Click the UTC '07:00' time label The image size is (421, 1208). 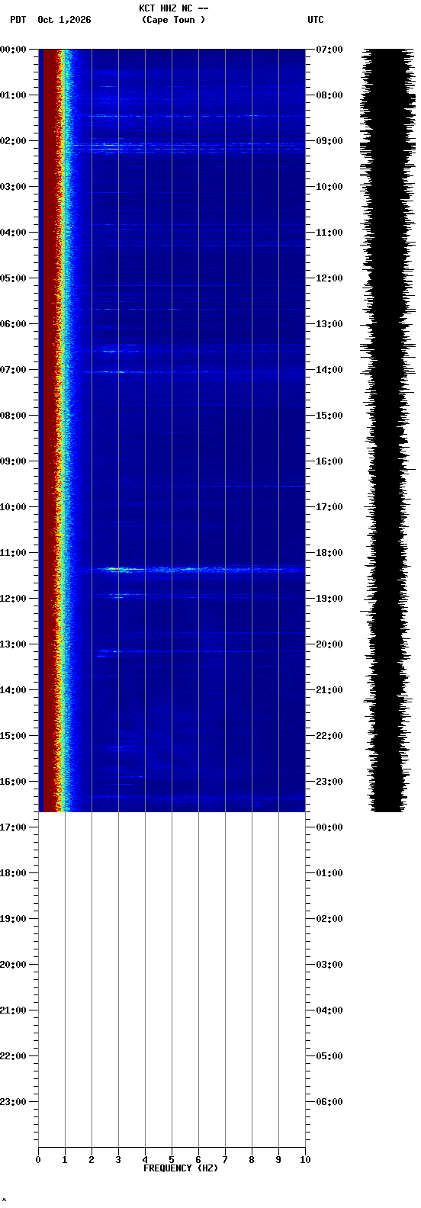[x=329, y=50]
